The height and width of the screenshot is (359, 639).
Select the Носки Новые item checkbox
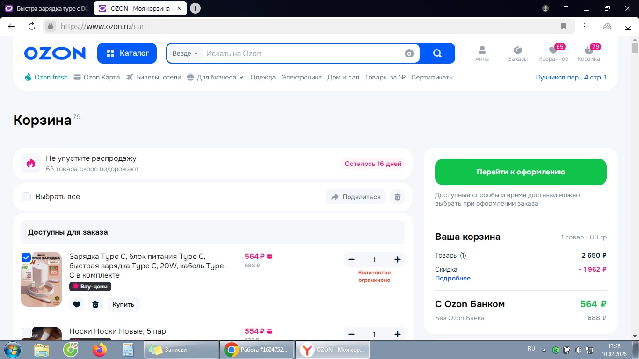tap(26, 332)
